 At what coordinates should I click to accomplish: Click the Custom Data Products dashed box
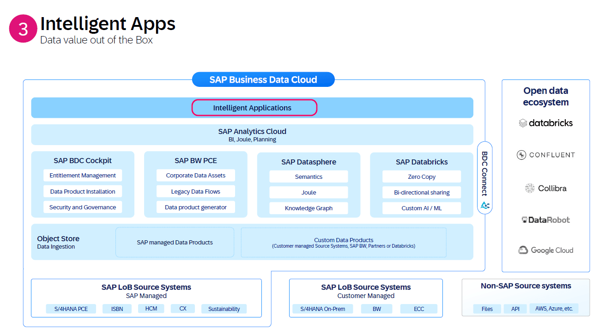(x=343, y=242)
